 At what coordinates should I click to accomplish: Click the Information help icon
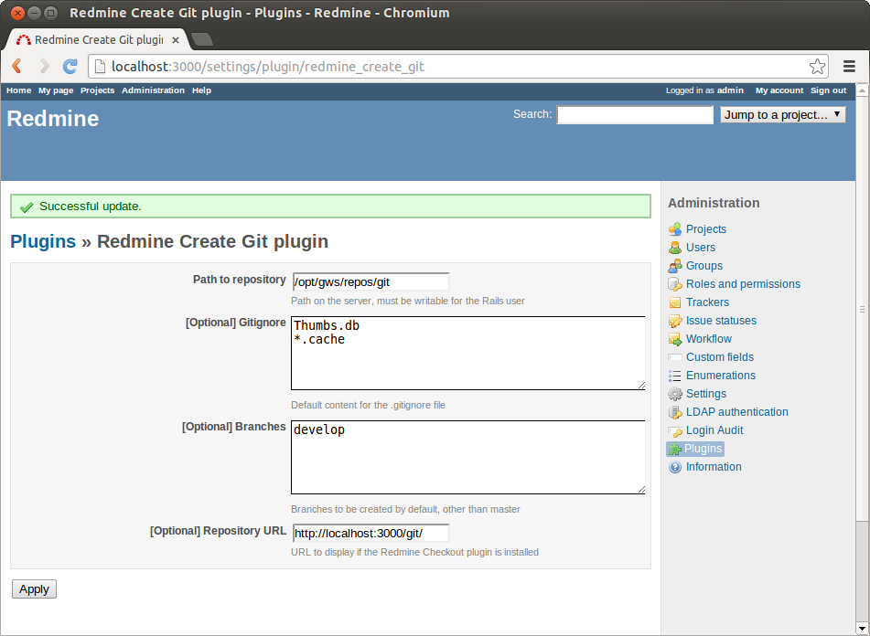pyautogui.click(x=675, y=467)
